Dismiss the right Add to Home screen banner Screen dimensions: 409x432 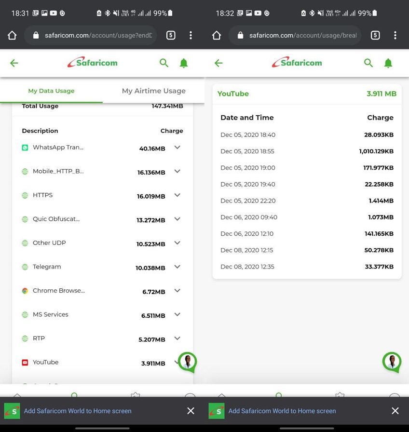click(x=395, y=411)
